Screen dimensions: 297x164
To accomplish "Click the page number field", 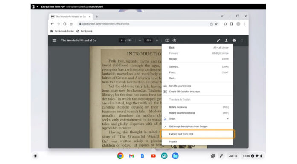I will [x=122, y=40].
